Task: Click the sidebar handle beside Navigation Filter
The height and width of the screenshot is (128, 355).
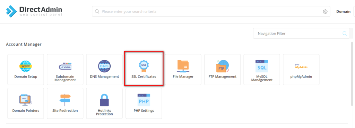Action: pyautogui.click(x=352, y=34)
